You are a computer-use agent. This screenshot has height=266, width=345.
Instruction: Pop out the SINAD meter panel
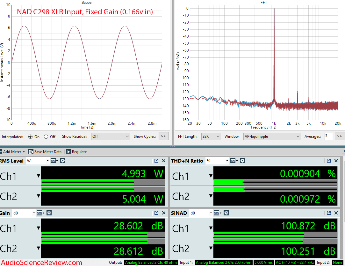[x=328, y=213]
